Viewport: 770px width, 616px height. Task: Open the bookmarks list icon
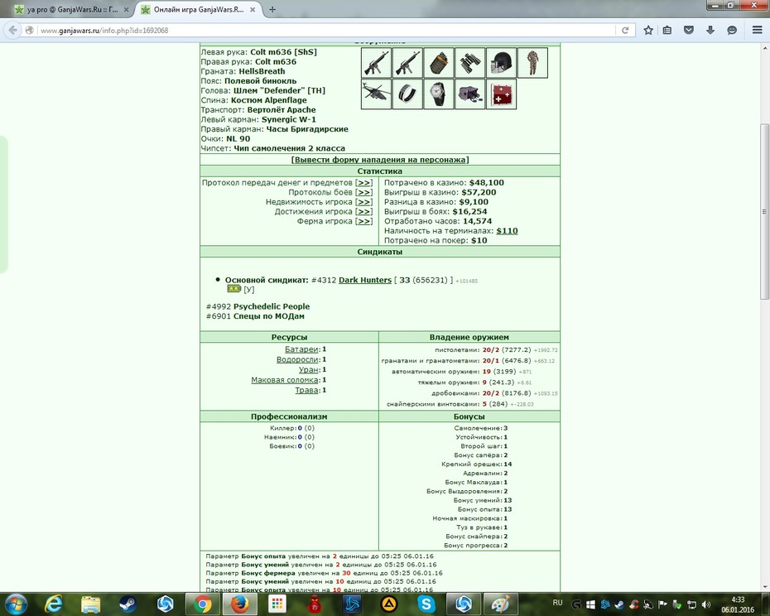(x=667, y=30)
